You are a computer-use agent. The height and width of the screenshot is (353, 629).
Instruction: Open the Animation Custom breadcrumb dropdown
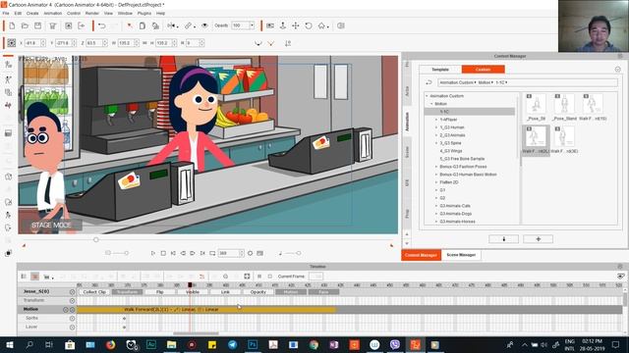[475, 82]
